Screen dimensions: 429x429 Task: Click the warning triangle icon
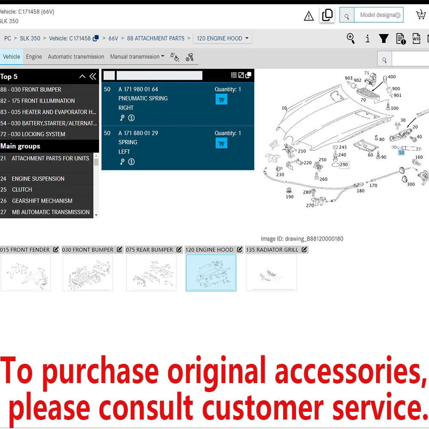[308, 16]
